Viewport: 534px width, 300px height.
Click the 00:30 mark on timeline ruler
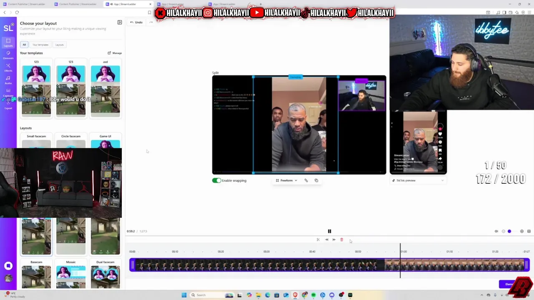(266, 252)
